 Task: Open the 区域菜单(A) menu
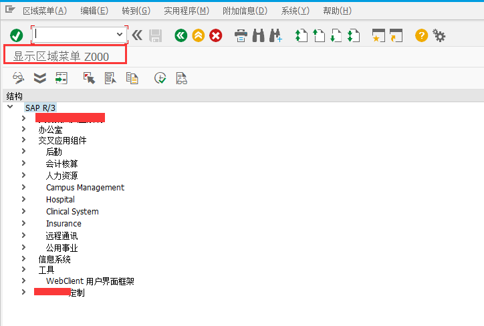point(45,11)
